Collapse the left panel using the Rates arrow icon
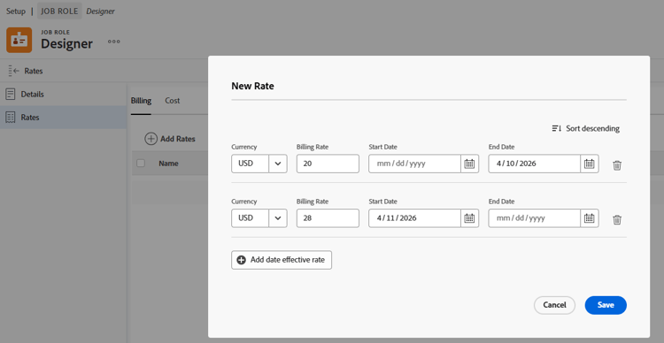 point(13,71)
